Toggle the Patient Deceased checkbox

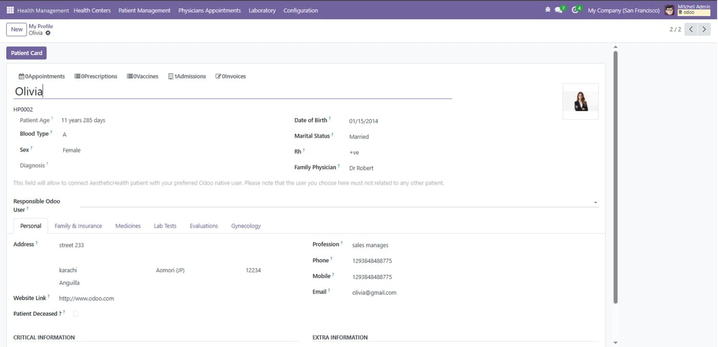[x=76, y=314]
